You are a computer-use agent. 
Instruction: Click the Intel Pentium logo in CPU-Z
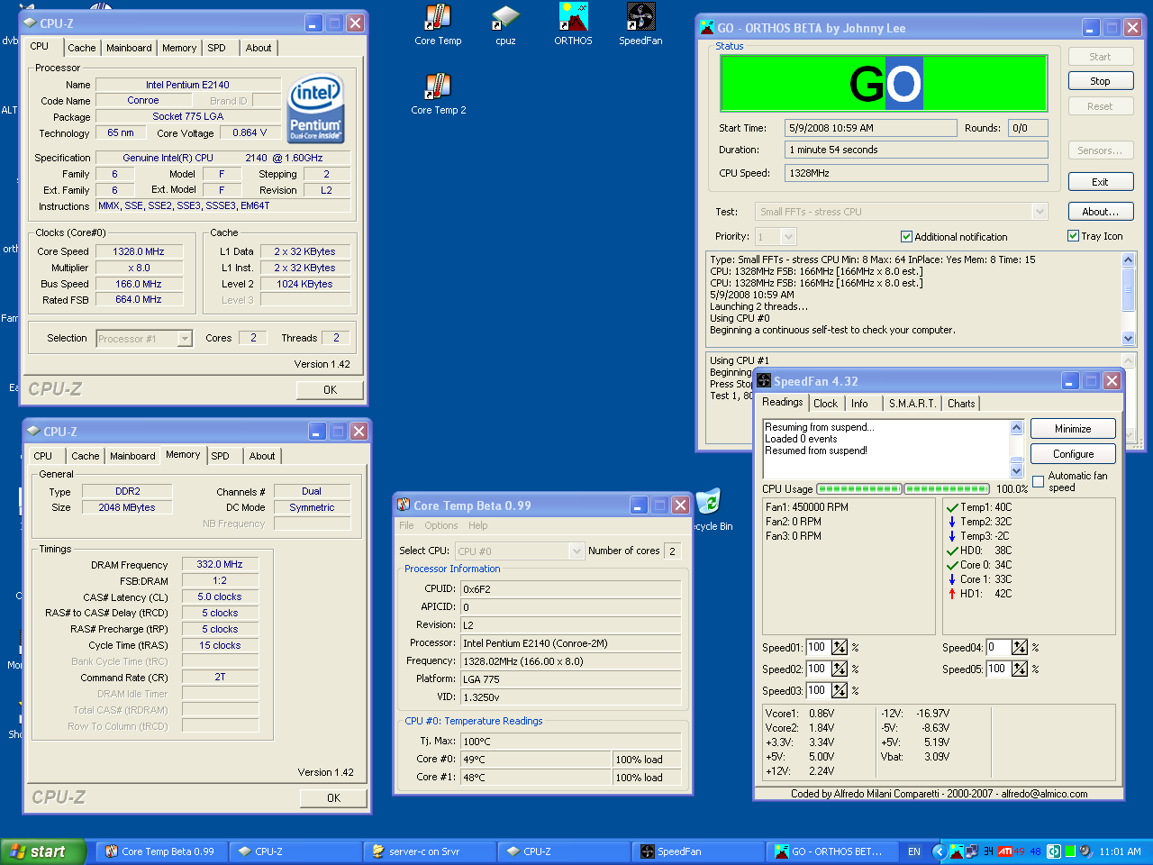(315, 109)
